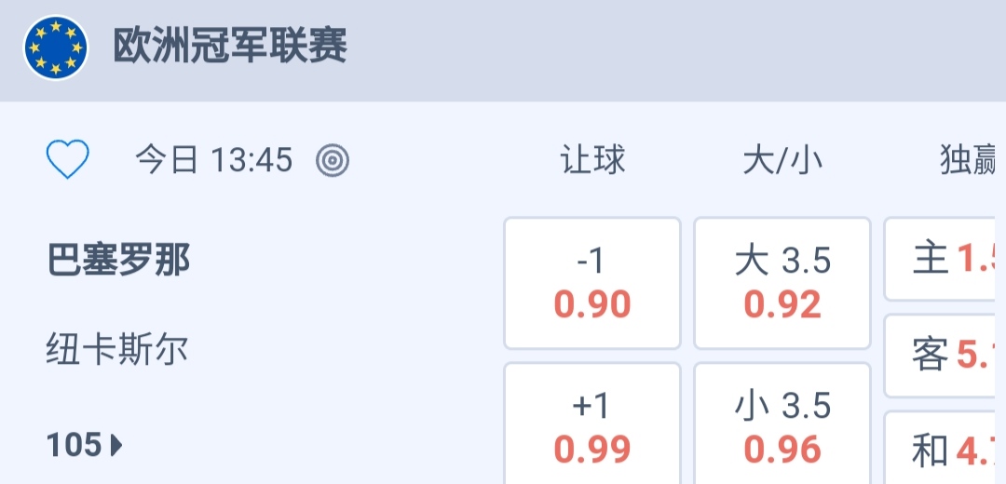Open the 巴塞罗那 team name
This screenshot has width=1006, height=484.
click(x=118, y=260)
